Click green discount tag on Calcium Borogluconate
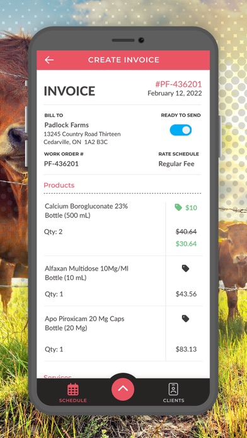 point(178,207)
